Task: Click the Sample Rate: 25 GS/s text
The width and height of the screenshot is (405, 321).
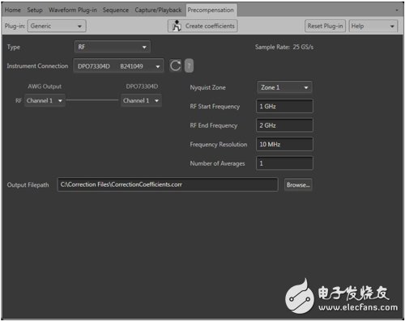Action: pyautogui.click(x=284, y=47)
